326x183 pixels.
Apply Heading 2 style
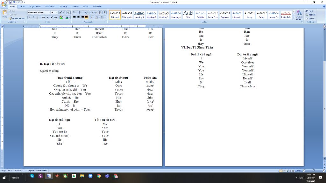151,15
